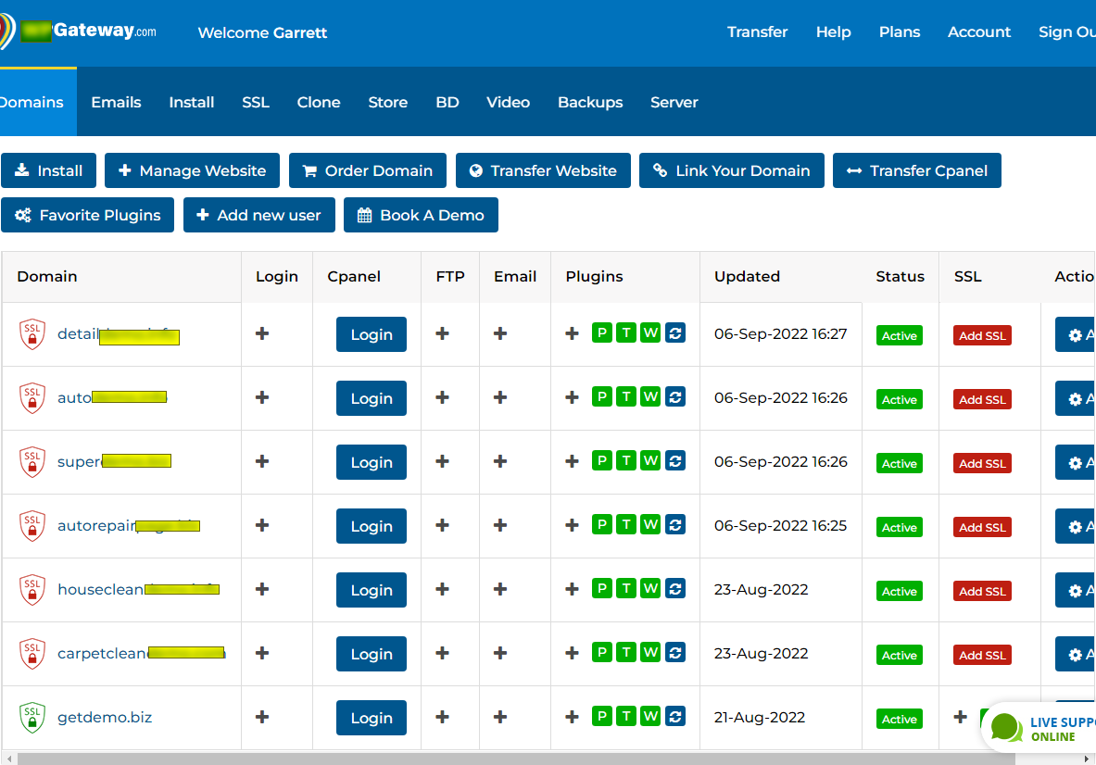Switch to the Backups tab

590,102
